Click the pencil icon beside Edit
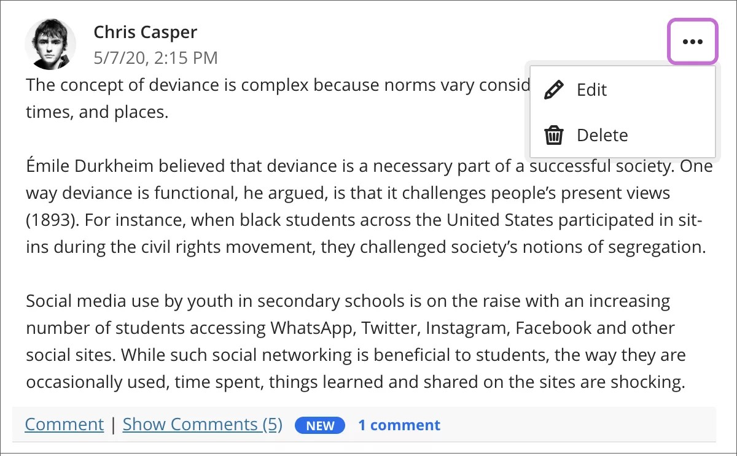This screenshot has height=456, width=737. pyautogui.click(x=554, y=90)
